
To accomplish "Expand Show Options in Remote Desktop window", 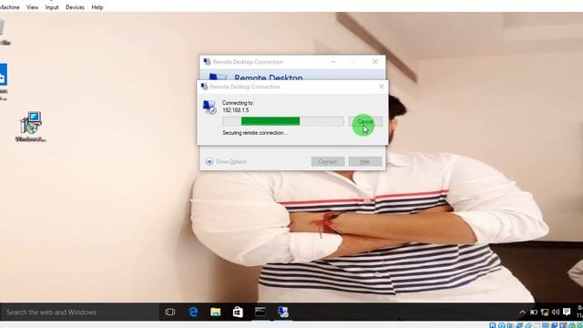I will tap(226, 161).
